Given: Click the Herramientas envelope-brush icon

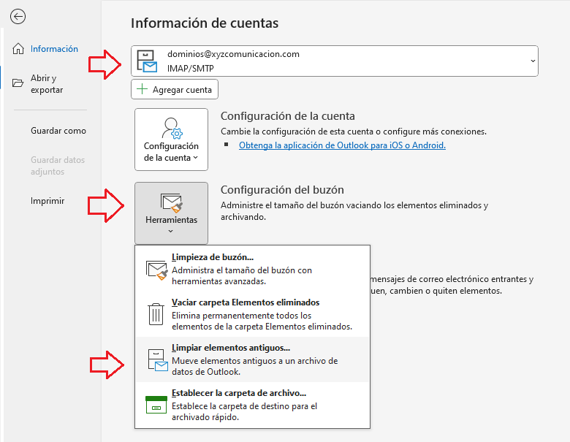Looking at the screenshot, I should pyautogui.click(x=171, y=202).
